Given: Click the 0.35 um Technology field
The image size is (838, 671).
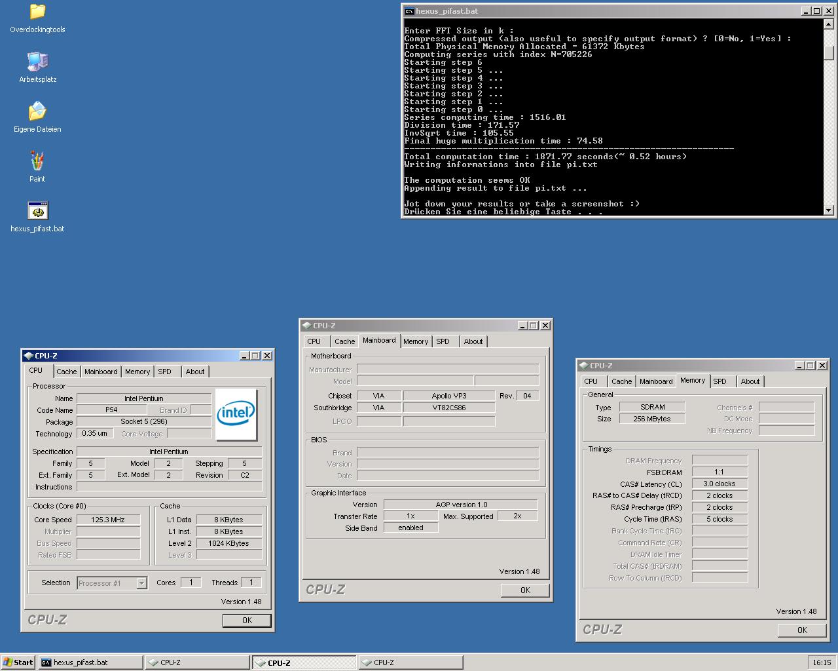Looking at the screenshot, I should [x=95, y=433].
